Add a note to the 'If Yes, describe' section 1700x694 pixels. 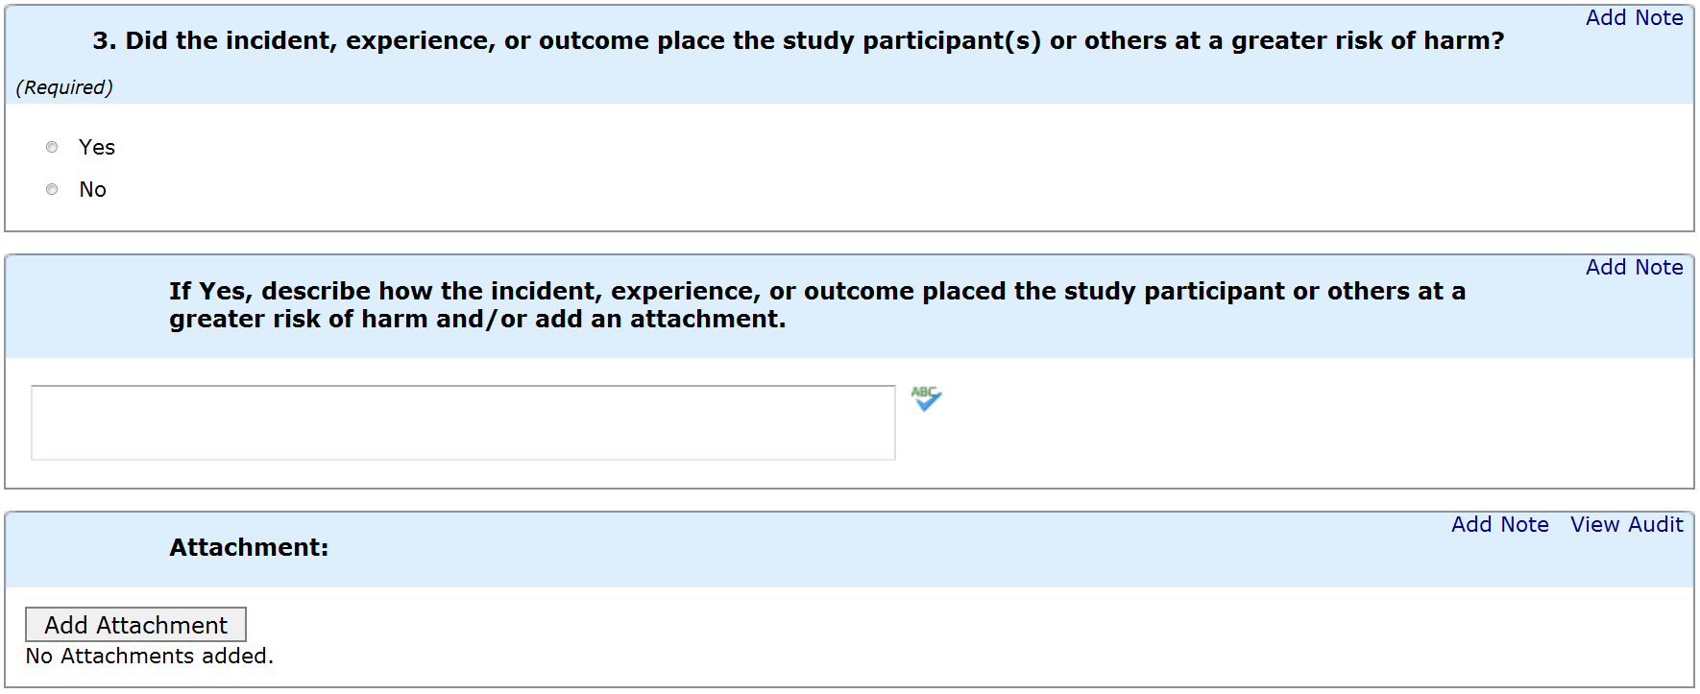(1634, 268)
